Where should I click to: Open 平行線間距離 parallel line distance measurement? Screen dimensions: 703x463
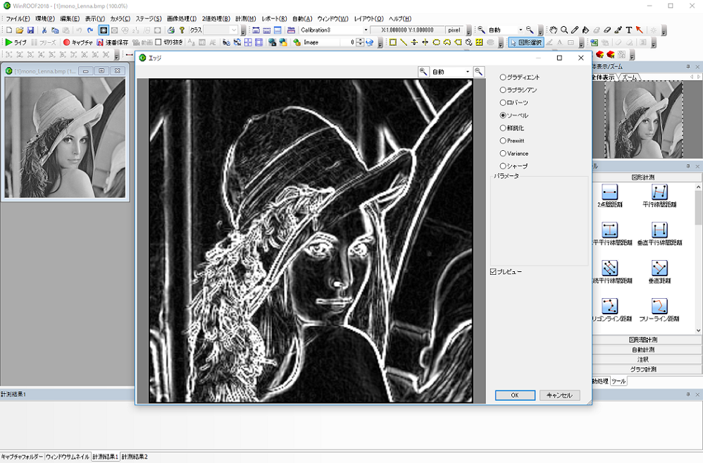pos(659,196)
